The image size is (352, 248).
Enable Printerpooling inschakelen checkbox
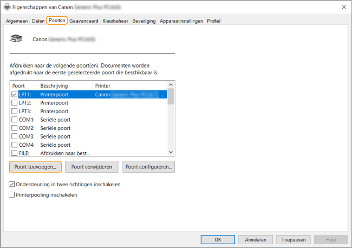(12, 195)
